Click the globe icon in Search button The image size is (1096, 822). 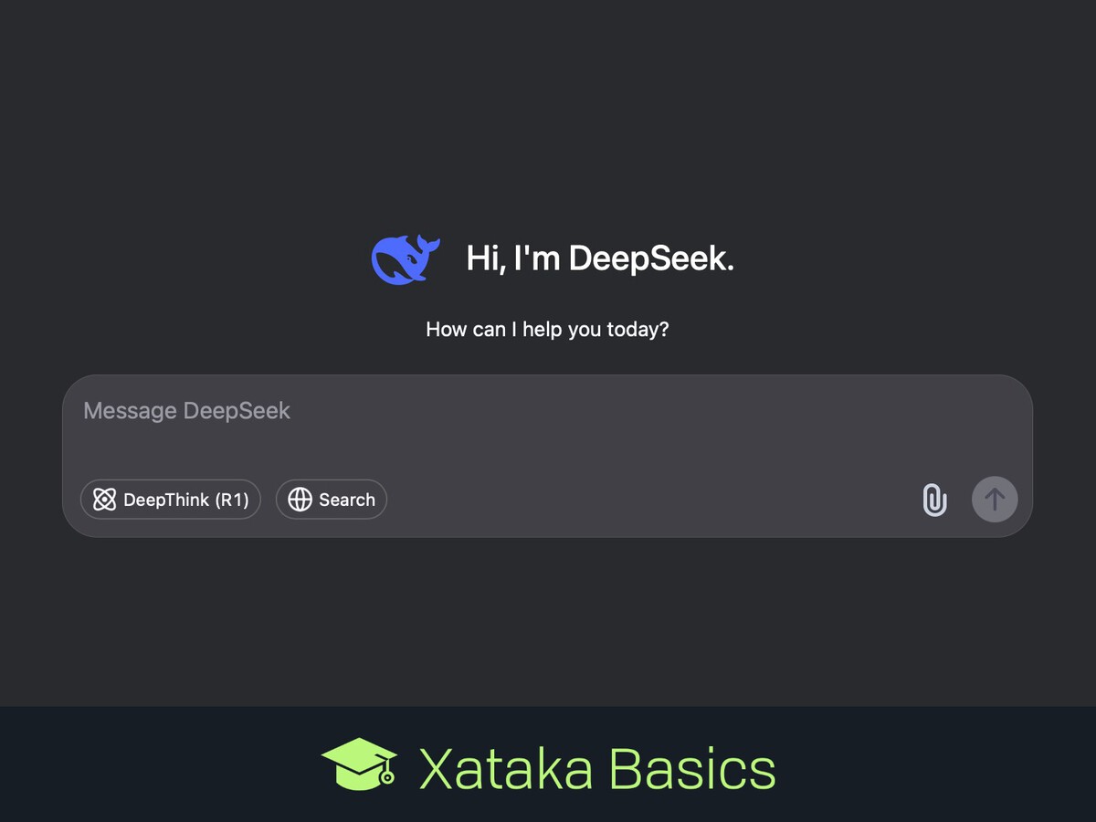[x=300, y=500]
